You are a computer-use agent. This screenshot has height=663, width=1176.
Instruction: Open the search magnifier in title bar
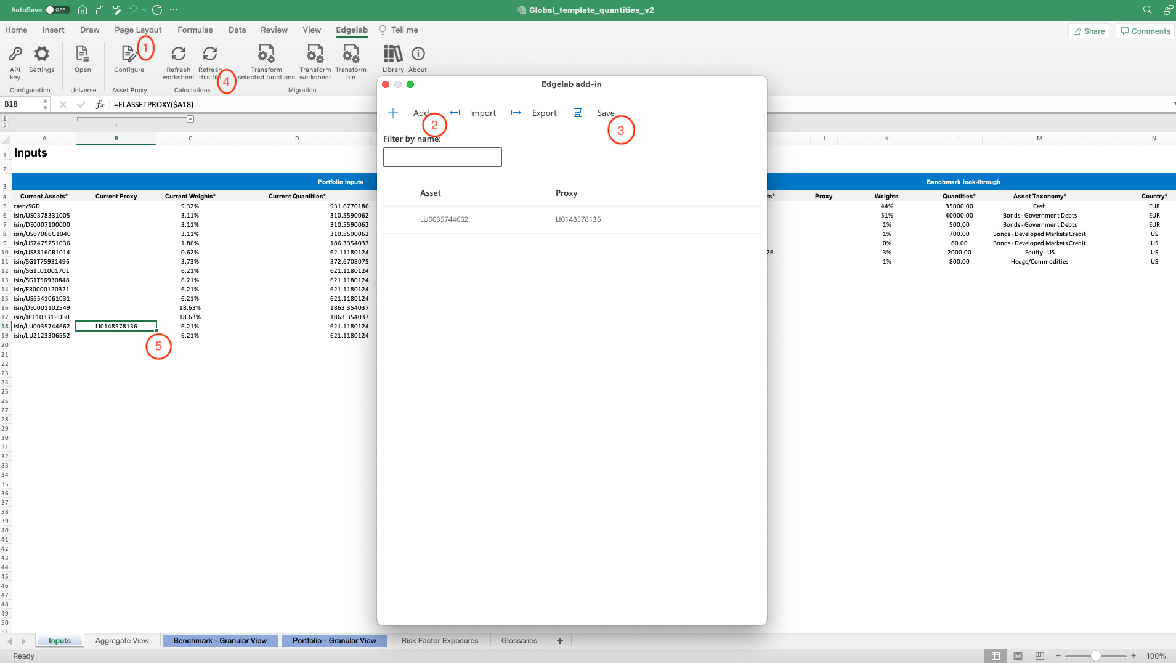(x=1147, y=10)
